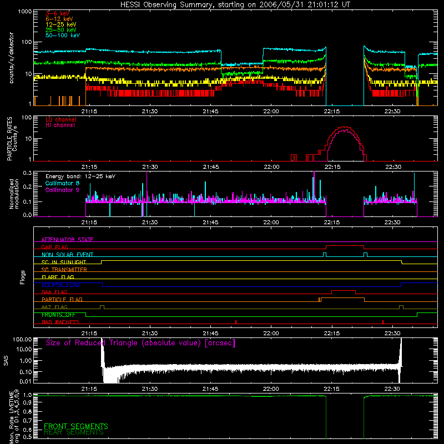Select the Collimator 9 legend label
The height and width of the screenshot is (444, 444).
tap(62, 190)
